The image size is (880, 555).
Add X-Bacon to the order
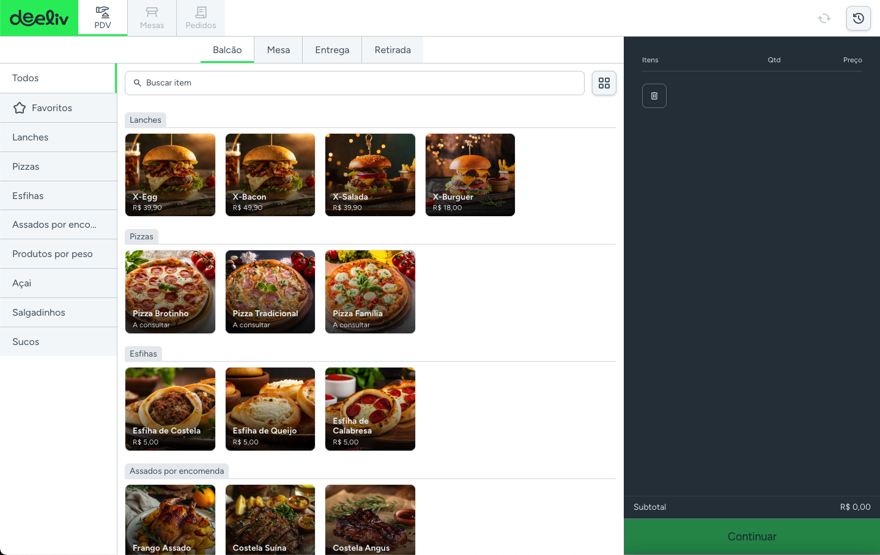[x=270, y=175]
